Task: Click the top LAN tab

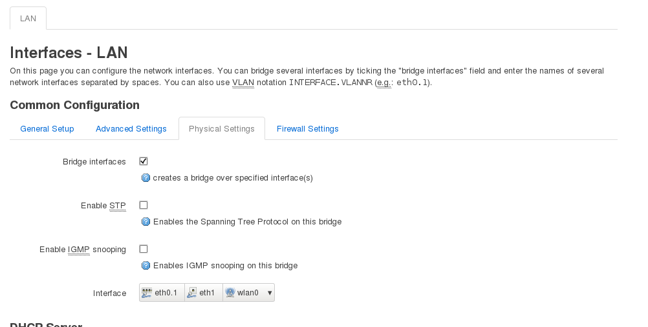Action: pyautogui.click(x=28, y=18)
